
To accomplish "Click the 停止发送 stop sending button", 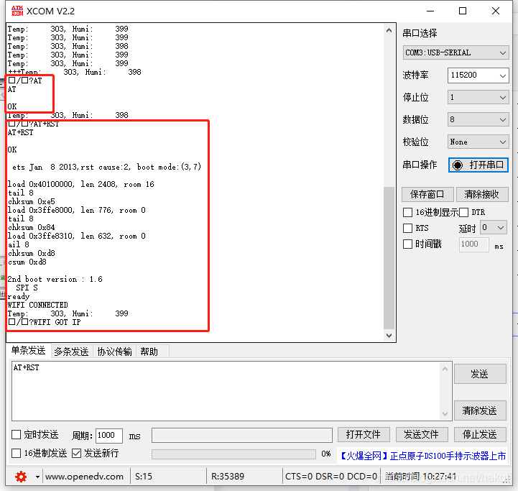I will tap(480, 434).
